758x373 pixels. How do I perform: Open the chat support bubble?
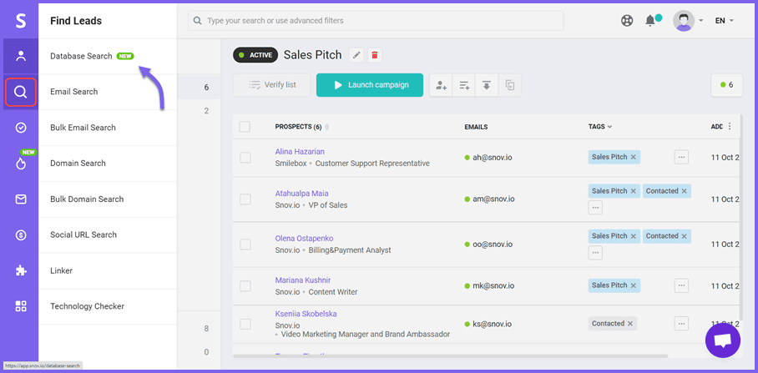coord(722,340)
